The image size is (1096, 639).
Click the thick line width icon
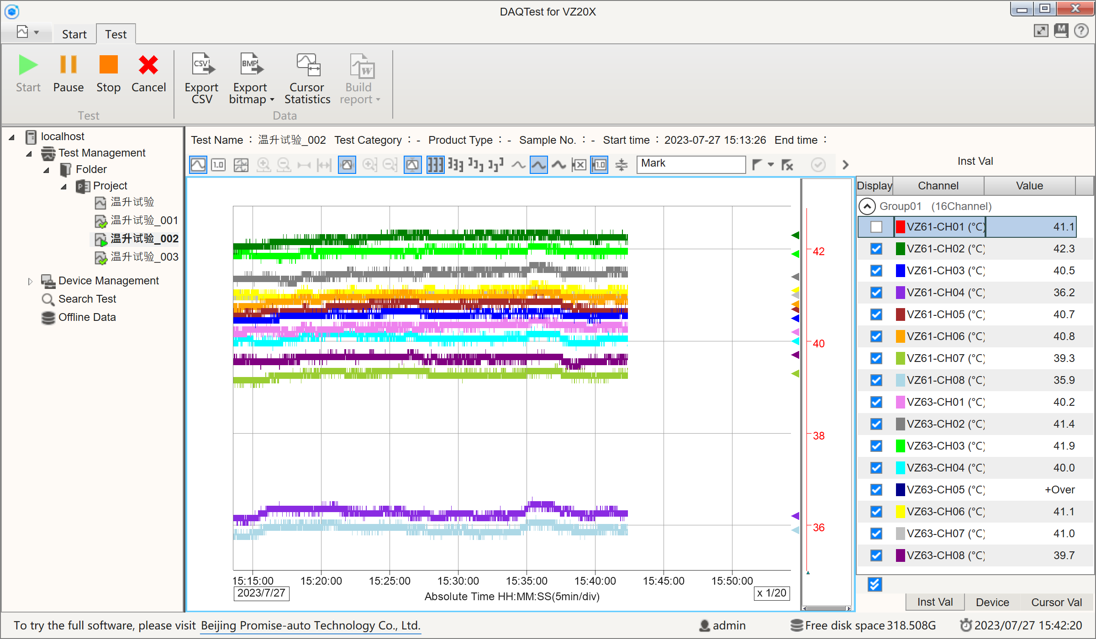tap(559, 165)
